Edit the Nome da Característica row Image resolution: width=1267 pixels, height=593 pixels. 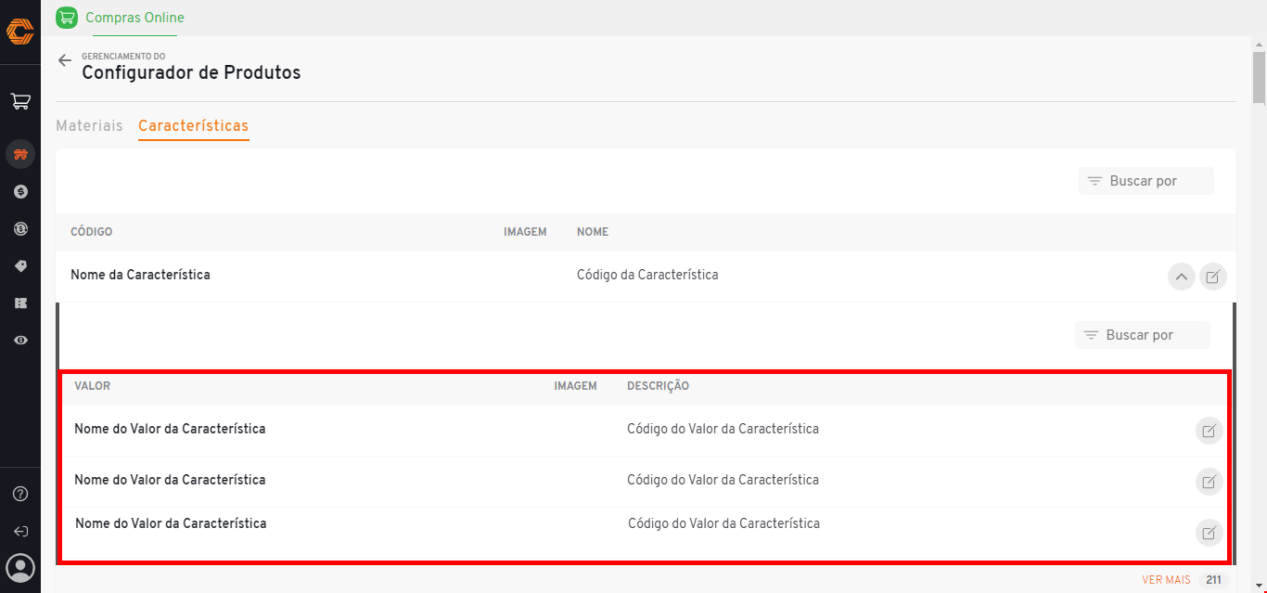click(1213, 277)
